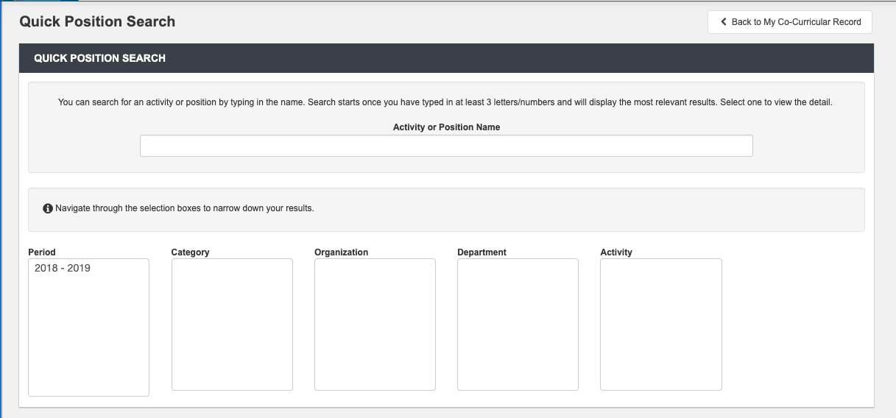Click the Activity column label
This screenshot has height=418, width=896.
616,252
